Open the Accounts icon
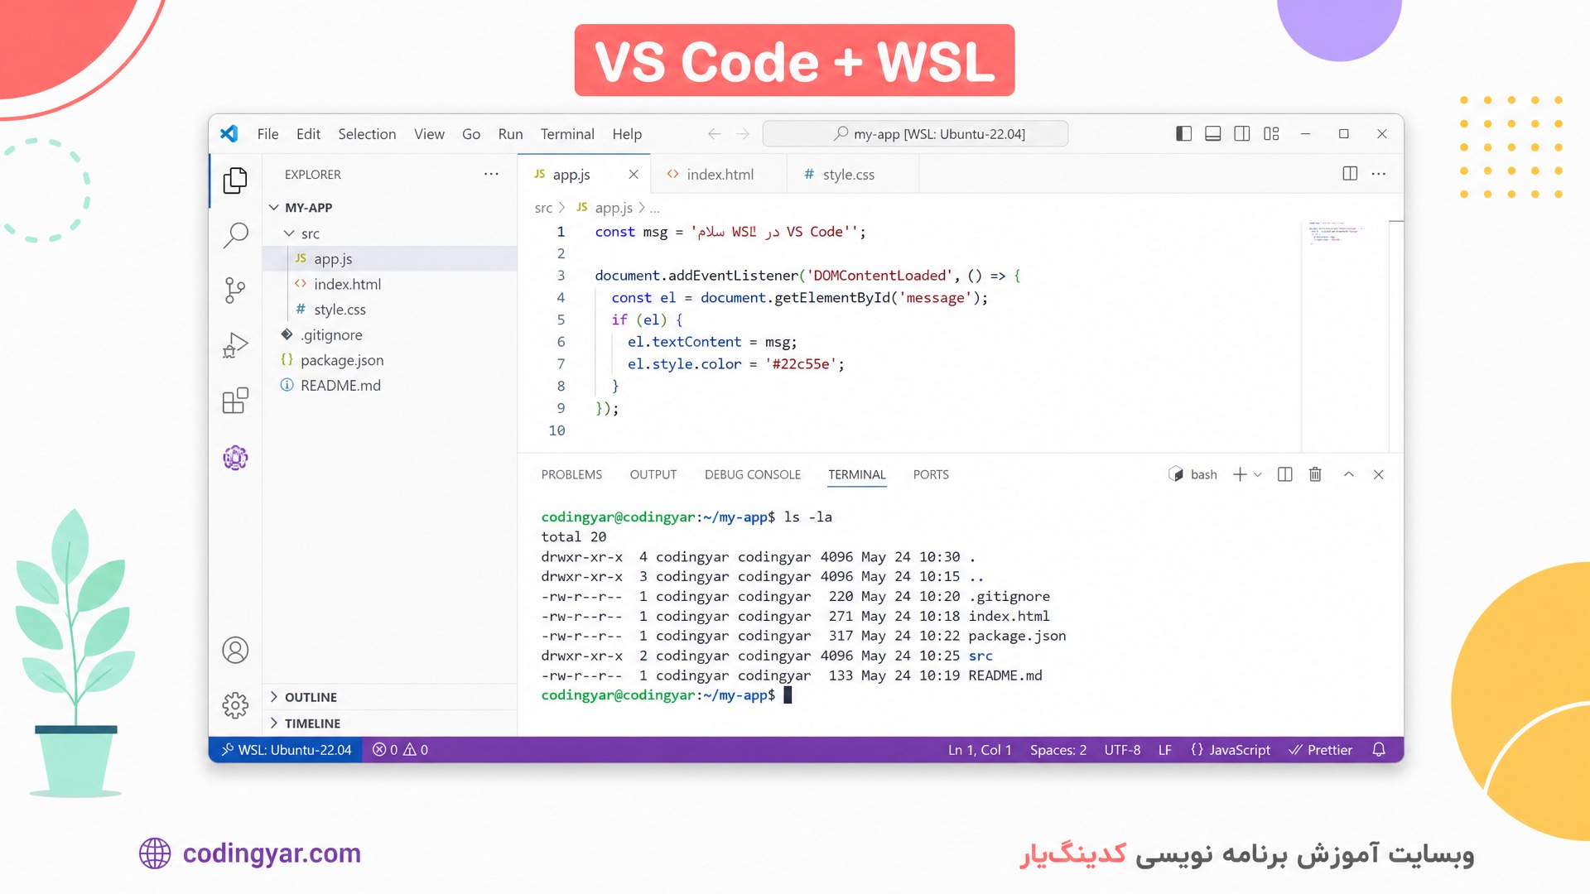The width and height of the screenshot is (1590, 894). pos(235,650)
